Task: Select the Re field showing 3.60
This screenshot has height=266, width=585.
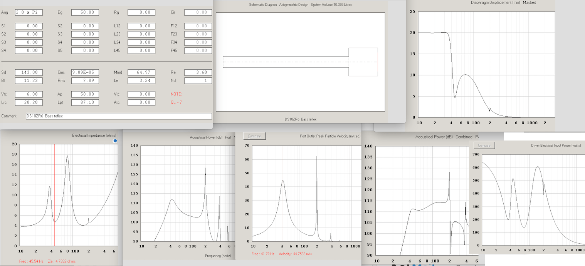Action: tap(198, 72)
